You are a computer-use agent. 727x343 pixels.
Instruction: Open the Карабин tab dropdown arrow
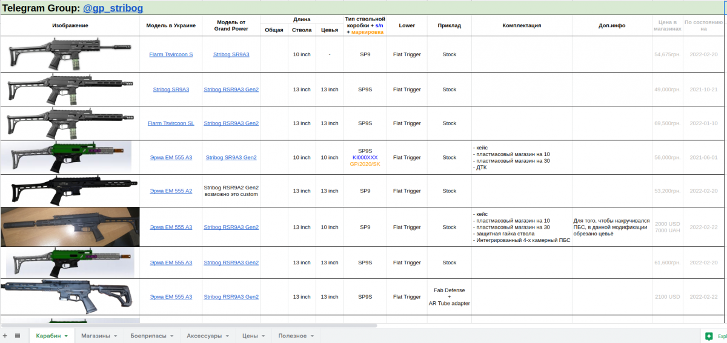66,336
